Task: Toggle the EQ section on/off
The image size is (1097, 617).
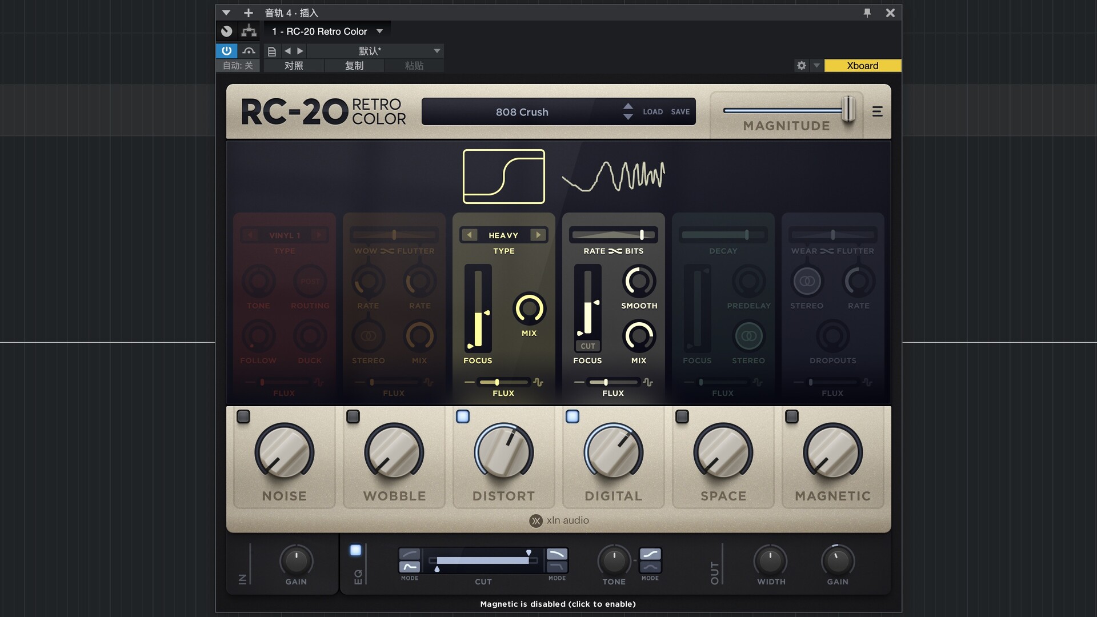Action: 355,550
